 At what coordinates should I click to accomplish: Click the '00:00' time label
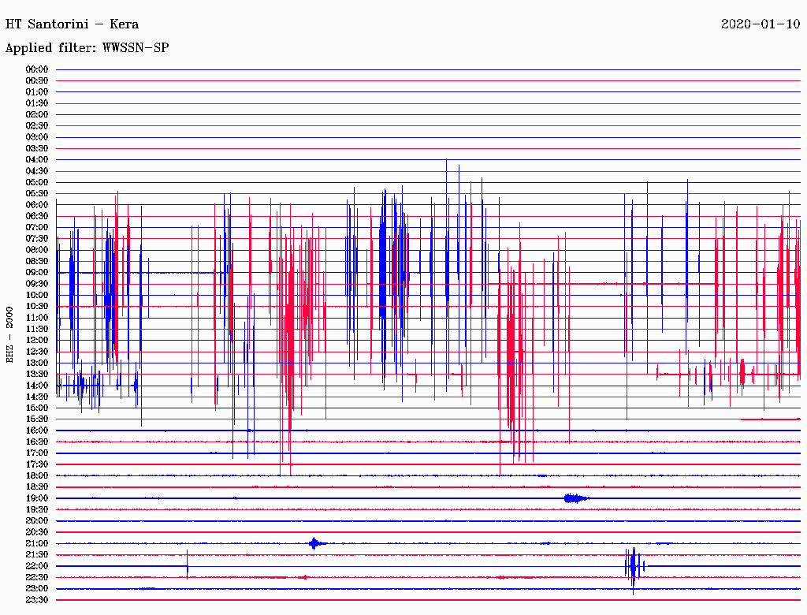(37, 69)
